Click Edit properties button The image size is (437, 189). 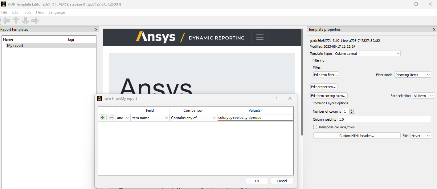point(324,87)
